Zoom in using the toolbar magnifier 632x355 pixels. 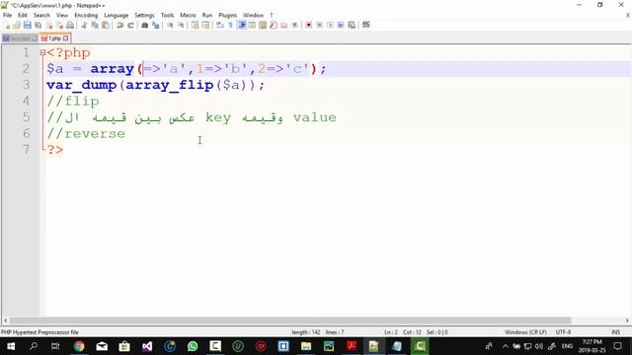(170, 26)
